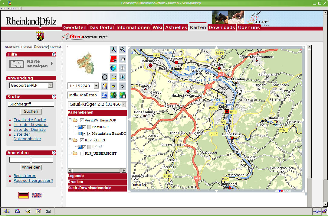Click the crosshair center map icon
Viewport: 328px width, 216px height.
pyautogui.click(x=123, y=68)
